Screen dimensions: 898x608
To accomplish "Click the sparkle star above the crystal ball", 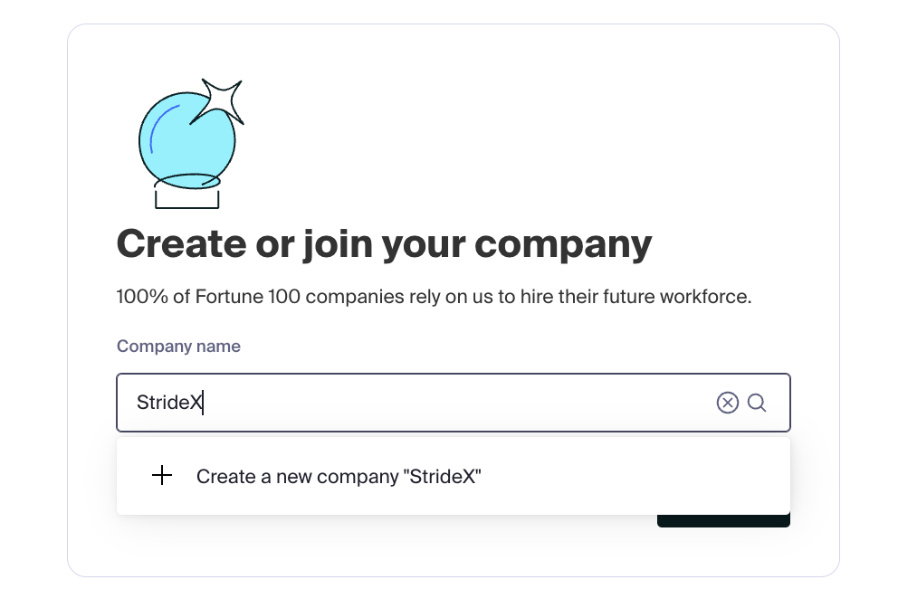I will pos(223,100).
